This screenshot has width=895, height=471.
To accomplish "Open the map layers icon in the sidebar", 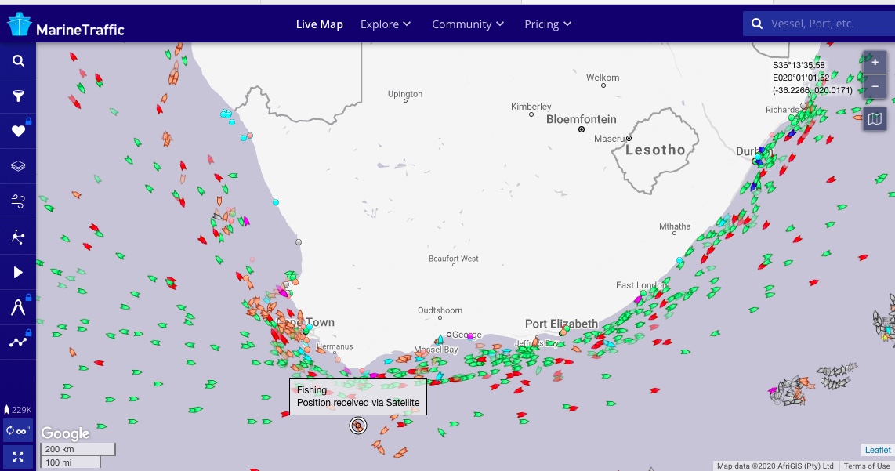I will pos(18,165).
